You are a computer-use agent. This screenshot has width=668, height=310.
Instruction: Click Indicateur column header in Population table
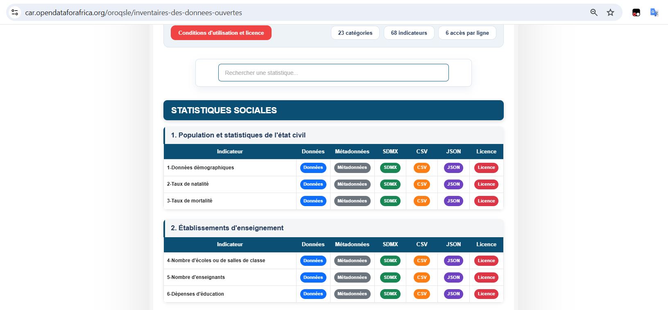[230, 151]
